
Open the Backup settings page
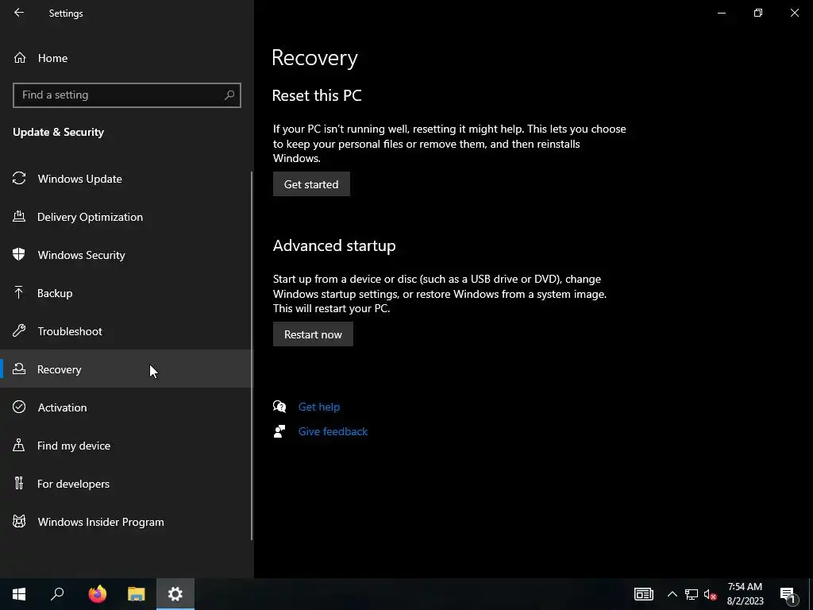[126, 293]
